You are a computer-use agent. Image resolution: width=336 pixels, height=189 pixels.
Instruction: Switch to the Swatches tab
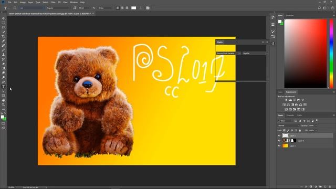coord(290,16)
